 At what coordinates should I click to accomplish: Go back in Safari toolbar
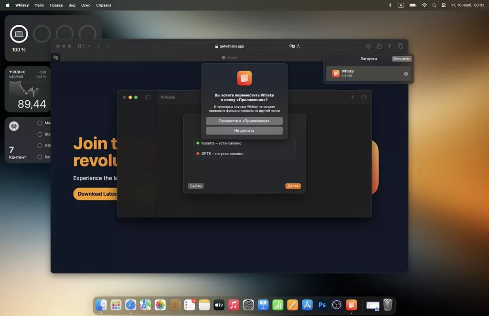(x=98, y=46)
